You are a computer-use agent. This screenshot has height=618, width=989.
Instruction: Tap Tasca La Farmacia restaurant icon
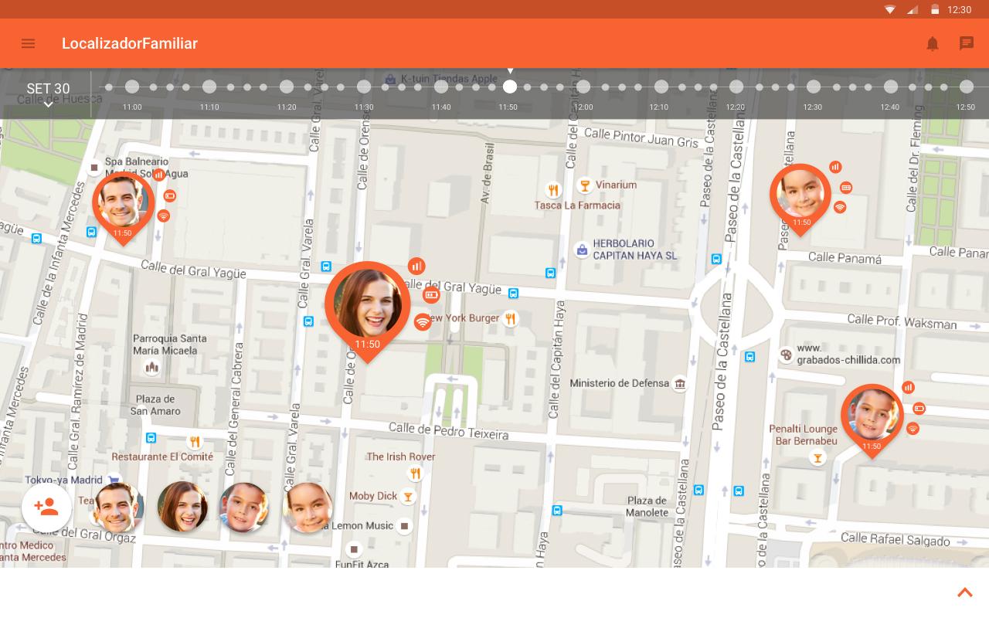coord(553,189)
